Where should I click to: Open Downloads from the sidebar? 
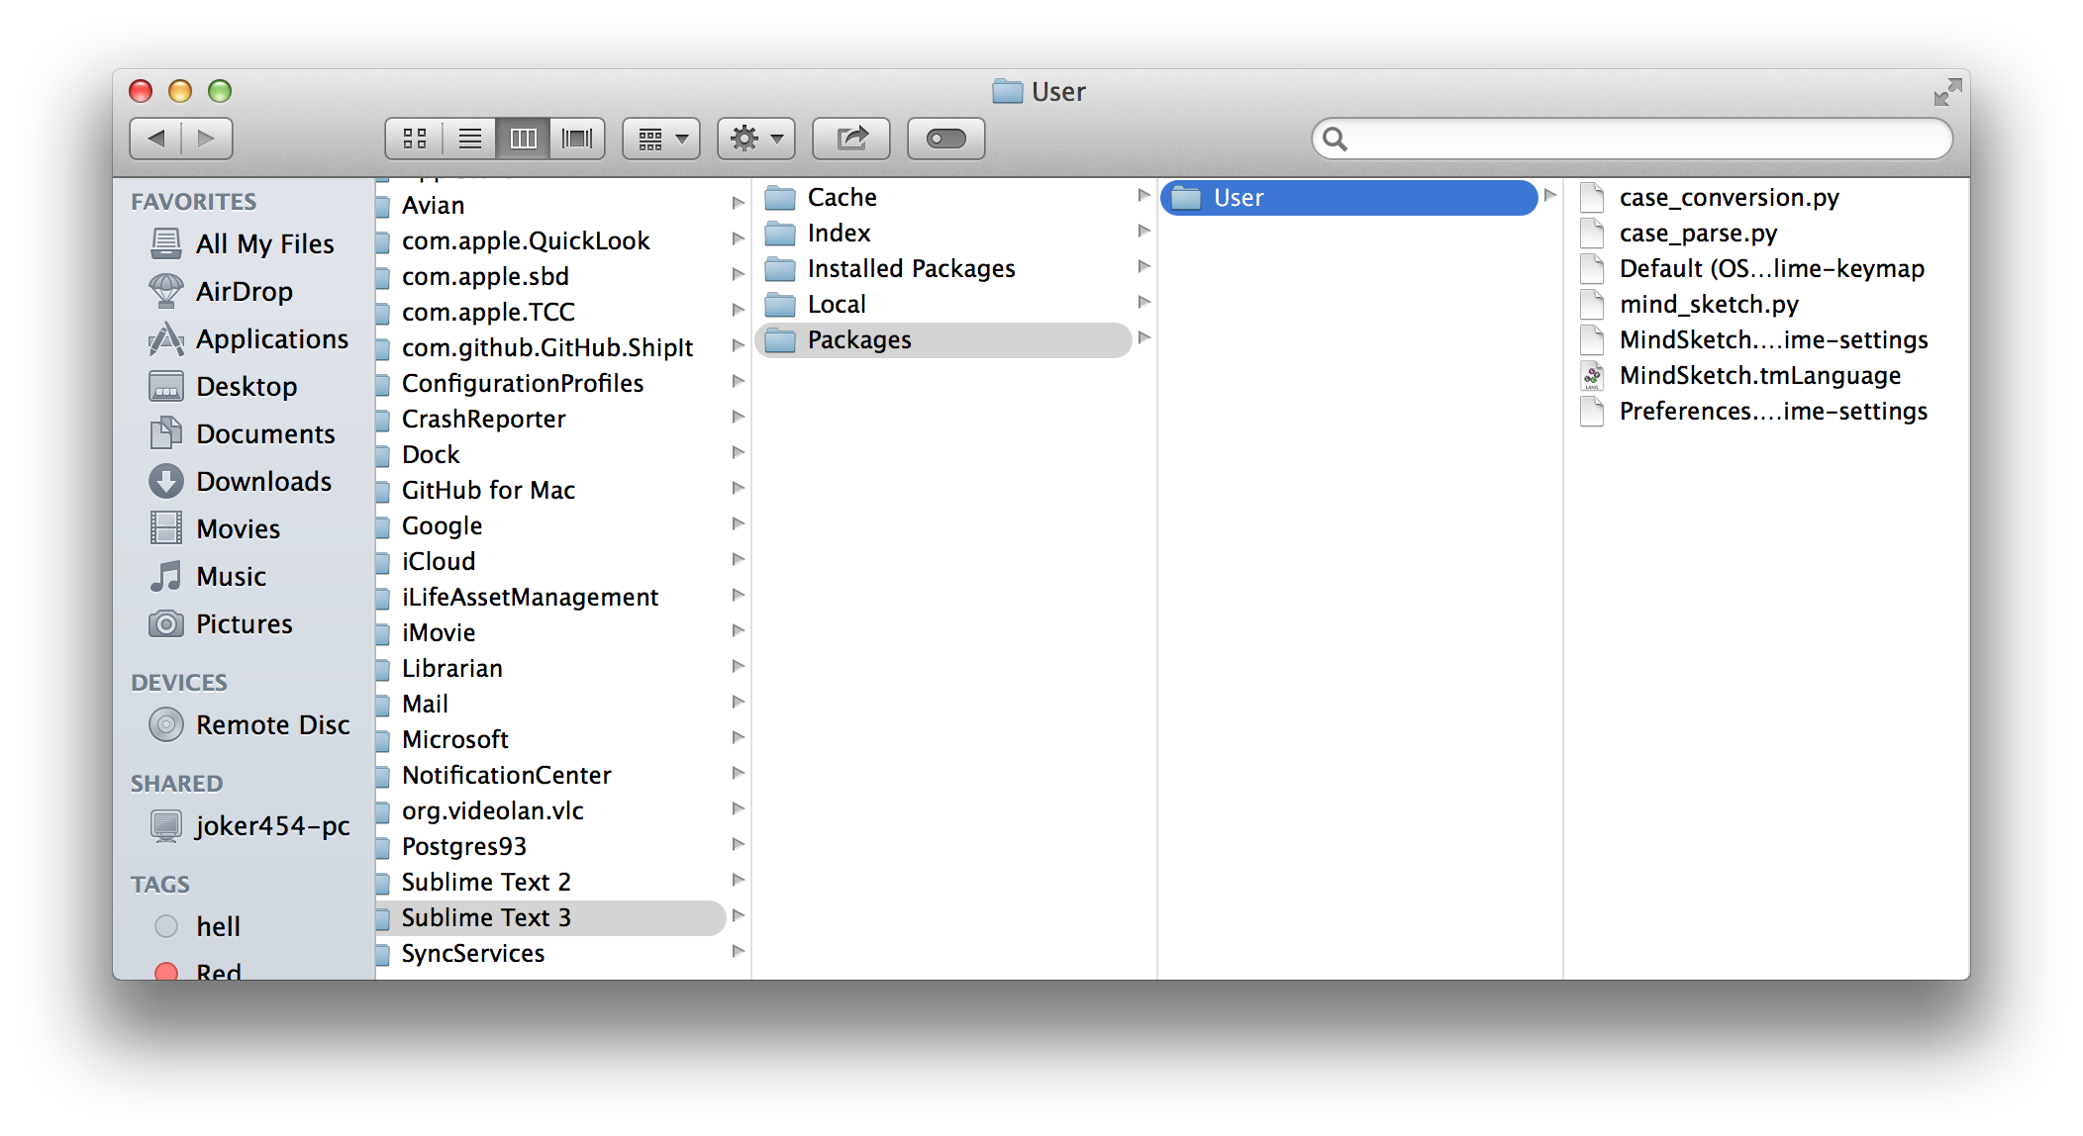[x=263, y=482]
